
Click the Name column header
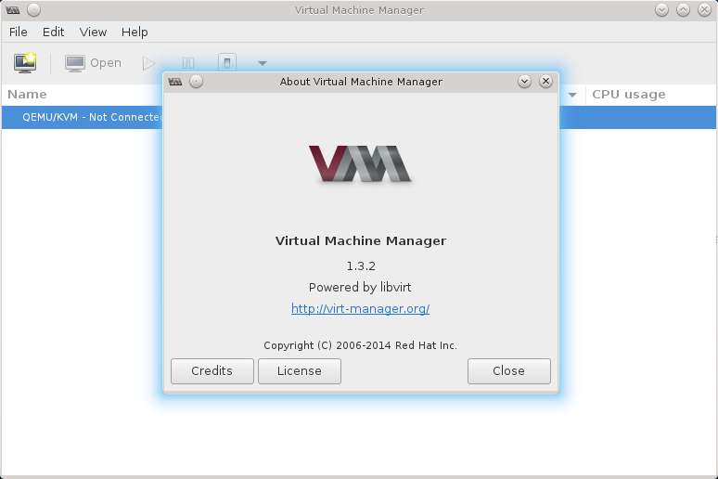[x=28, y=95]
